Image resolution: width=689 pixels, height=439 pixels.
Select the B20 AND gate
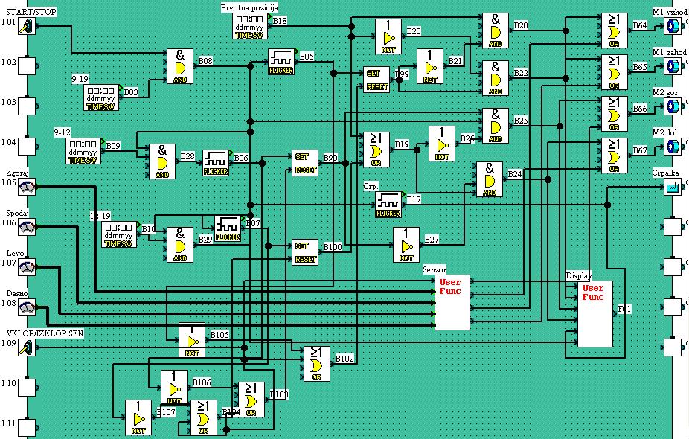[x=496, y=31]
